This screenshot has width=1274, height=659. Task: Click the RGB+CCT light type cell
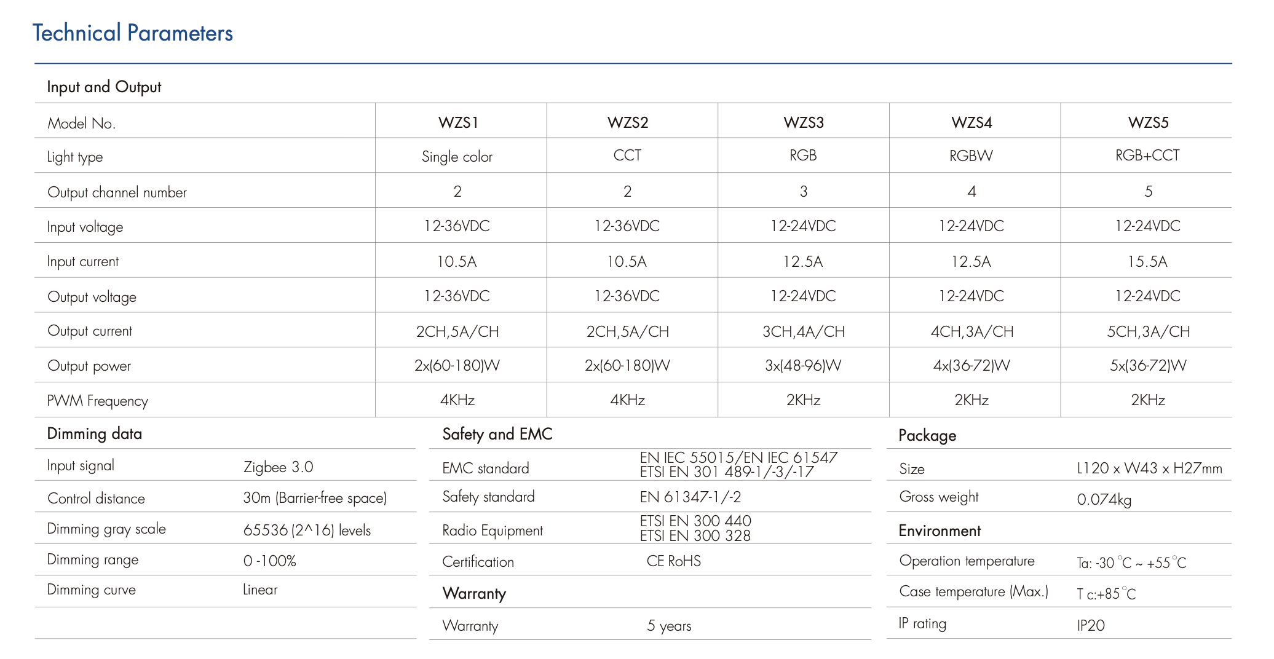click(x=1147, y=156)
